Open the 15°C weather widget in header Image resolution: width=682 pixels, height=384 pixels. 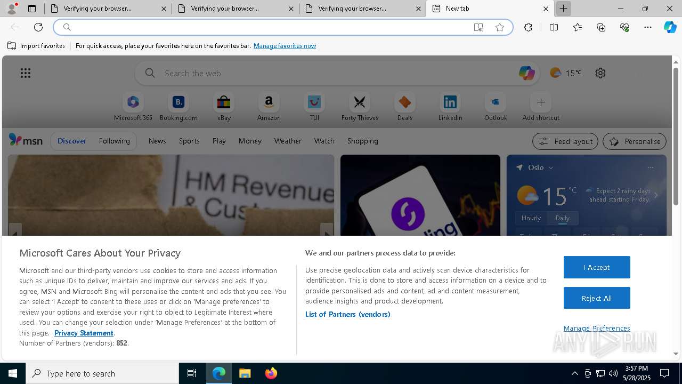tap(566, 73)
